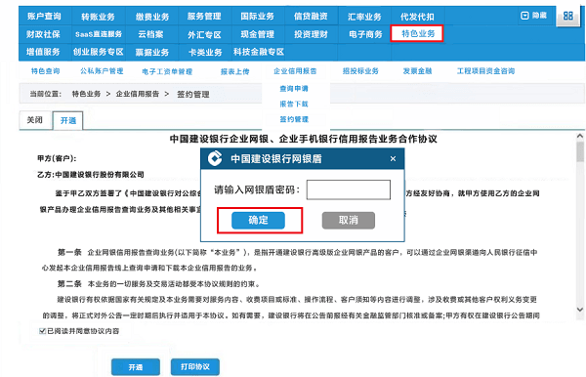
Task: Select the 招投标业务 submenu
Action: coord(360,71)
